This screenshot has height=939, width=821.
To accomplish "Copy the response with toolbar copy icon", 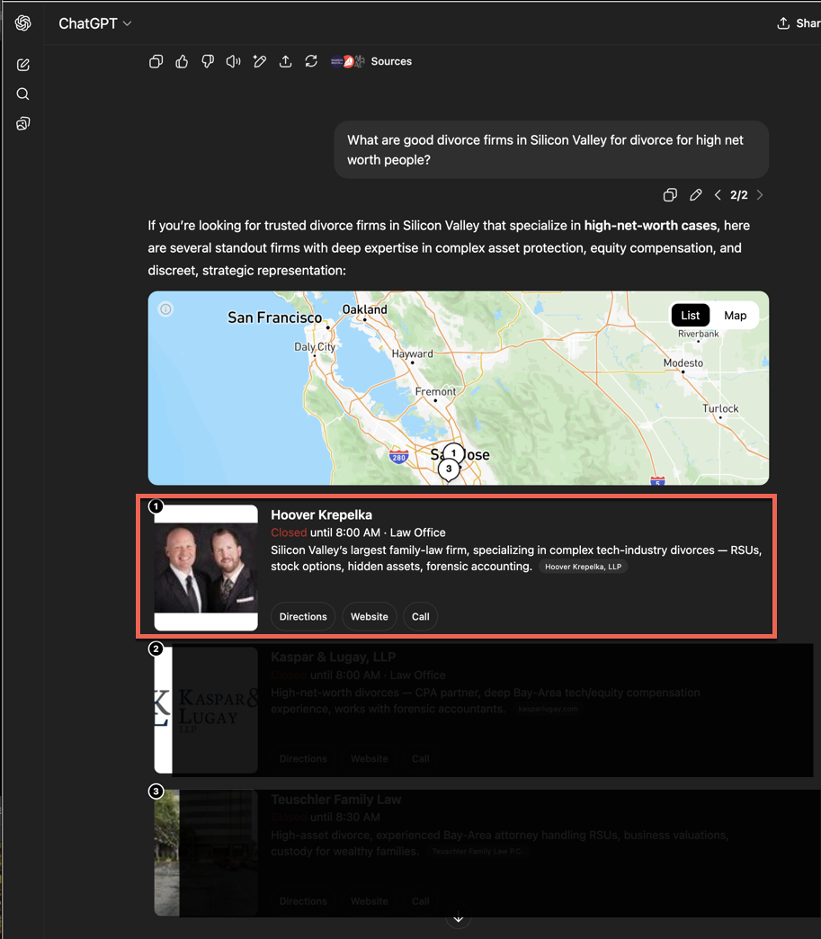I will (x=156, y=61).
